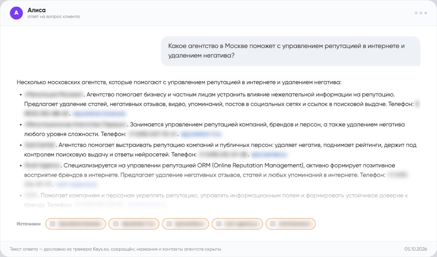Image resolution: width=437 pixels, height=257 pixels.
Task: Select the user question bubble about агентство в Москве
Action: (x=290, y=51)
